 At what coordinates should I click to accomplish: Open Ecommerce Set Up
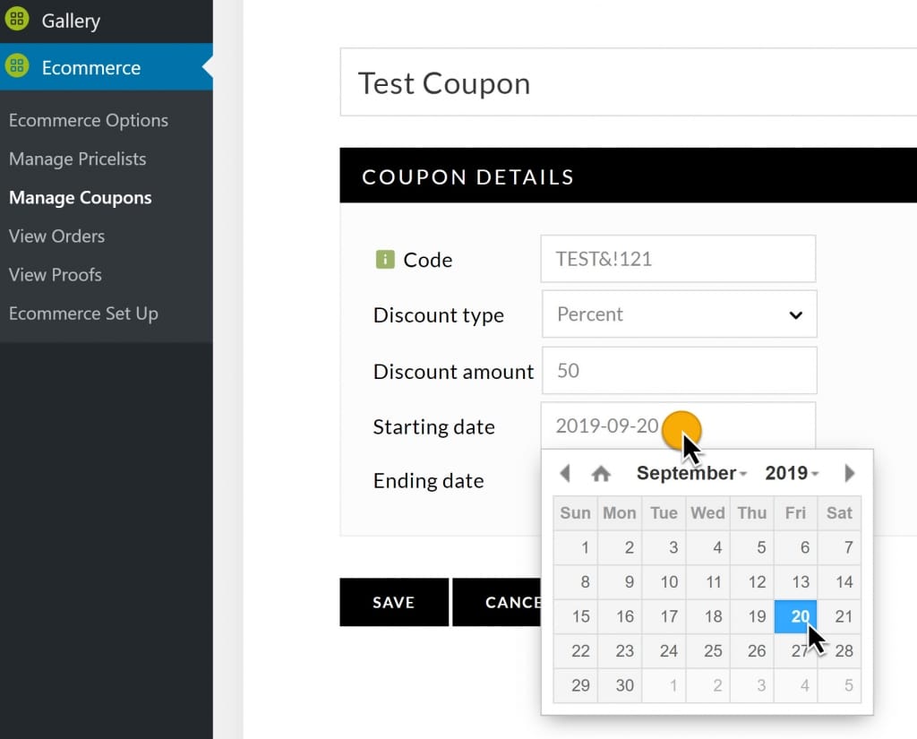pyautogui.click(x=83, y=314)
